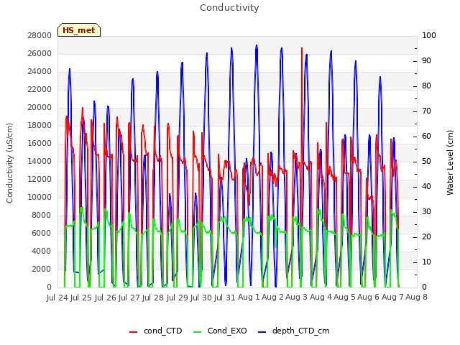Screen dimensions: 460x345
Task: Click the 24000 tick on conductivity axis
Action: click(40, 71)
